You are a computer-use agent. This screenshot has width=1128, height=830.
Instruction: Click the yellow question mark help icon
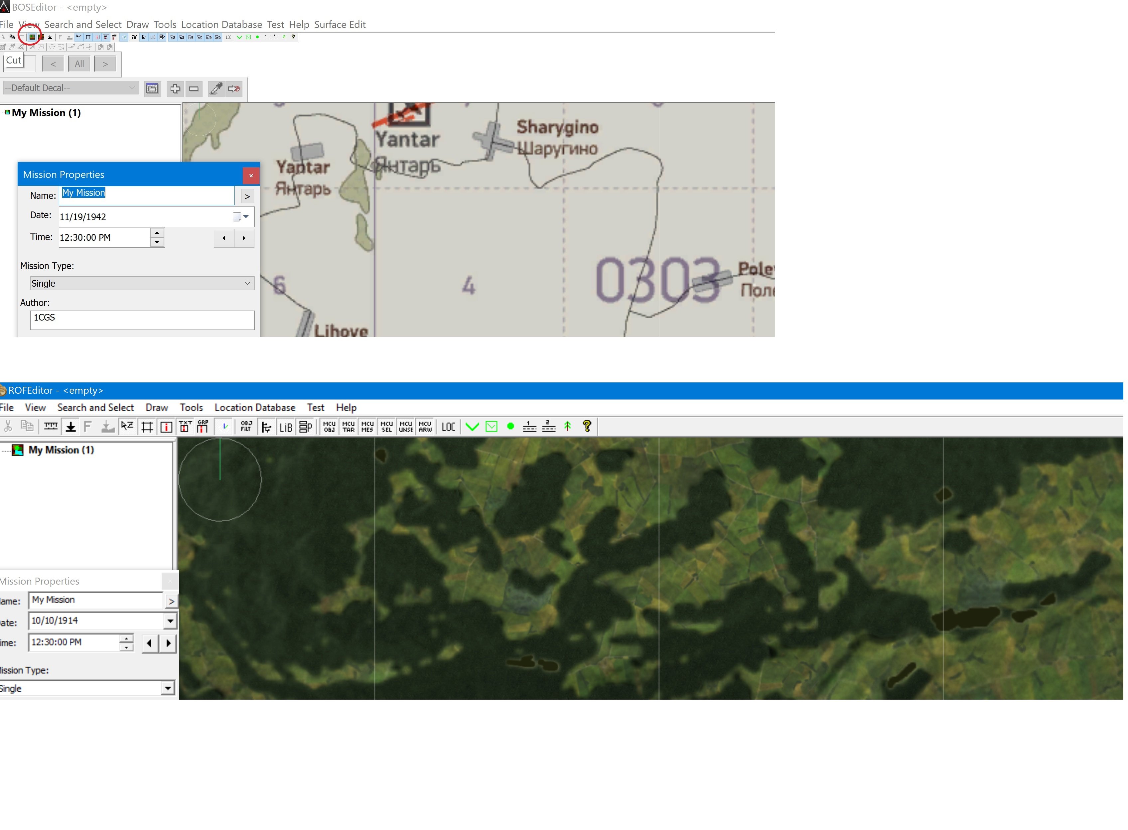[587, 427]
